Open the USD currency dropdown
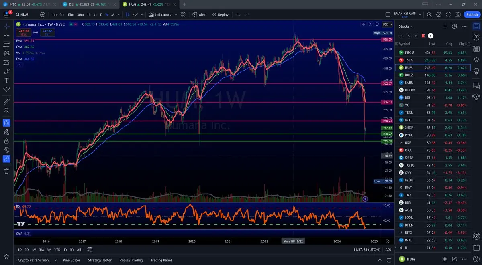Screen dimensions: 482x265 (388, 24)
